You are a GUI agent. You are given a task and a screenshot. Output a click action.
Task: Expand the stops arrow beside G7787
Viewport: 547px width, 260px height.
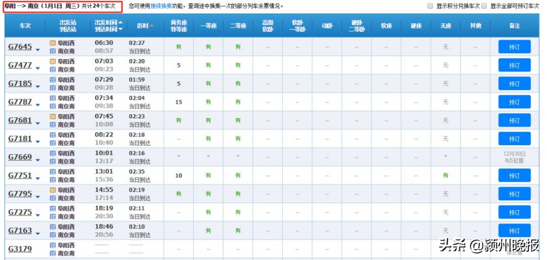[x=37, y=105]
